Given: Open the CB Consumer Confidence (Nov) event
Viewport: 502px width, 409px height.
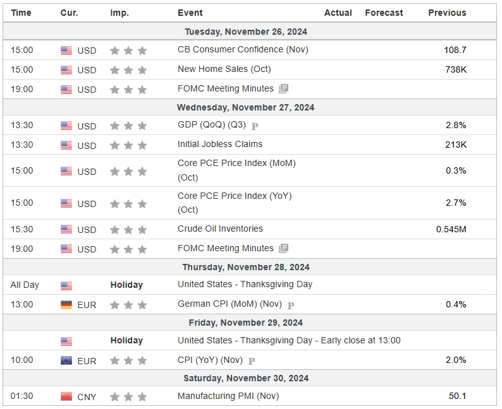Looking at the screenshot, I should pyautogui.click(x=243, y=49).
